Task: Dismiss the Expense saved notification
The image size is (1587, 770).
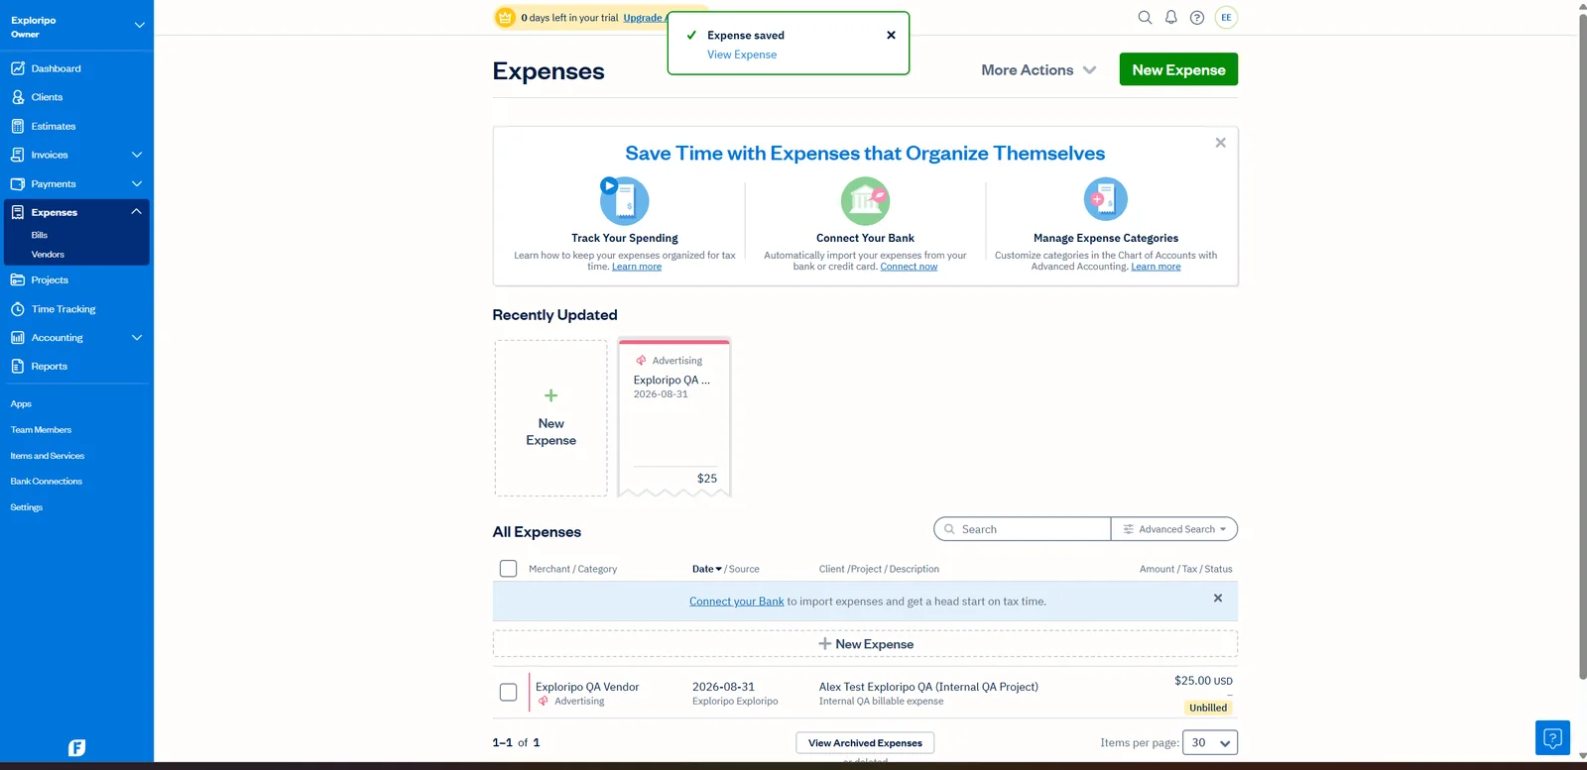Action: pyautogui.click(x=891, y=35)
